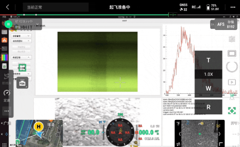
Task: Select the blue aircraft arrow on the map
Action: pyautogui.click(x=40, y=134)
